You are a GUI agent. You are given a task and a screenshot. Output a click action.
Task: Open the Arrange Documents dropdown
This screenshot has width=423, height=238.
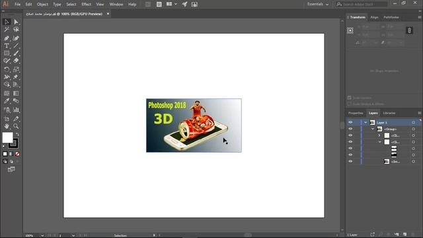[x=172, y=5]
